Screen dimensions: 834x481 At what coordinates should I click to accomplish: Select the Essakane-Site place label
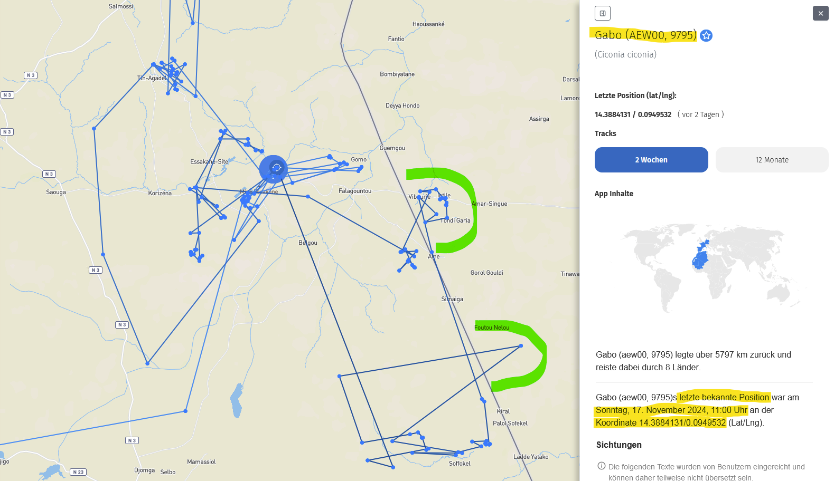(x=209, y=162)
